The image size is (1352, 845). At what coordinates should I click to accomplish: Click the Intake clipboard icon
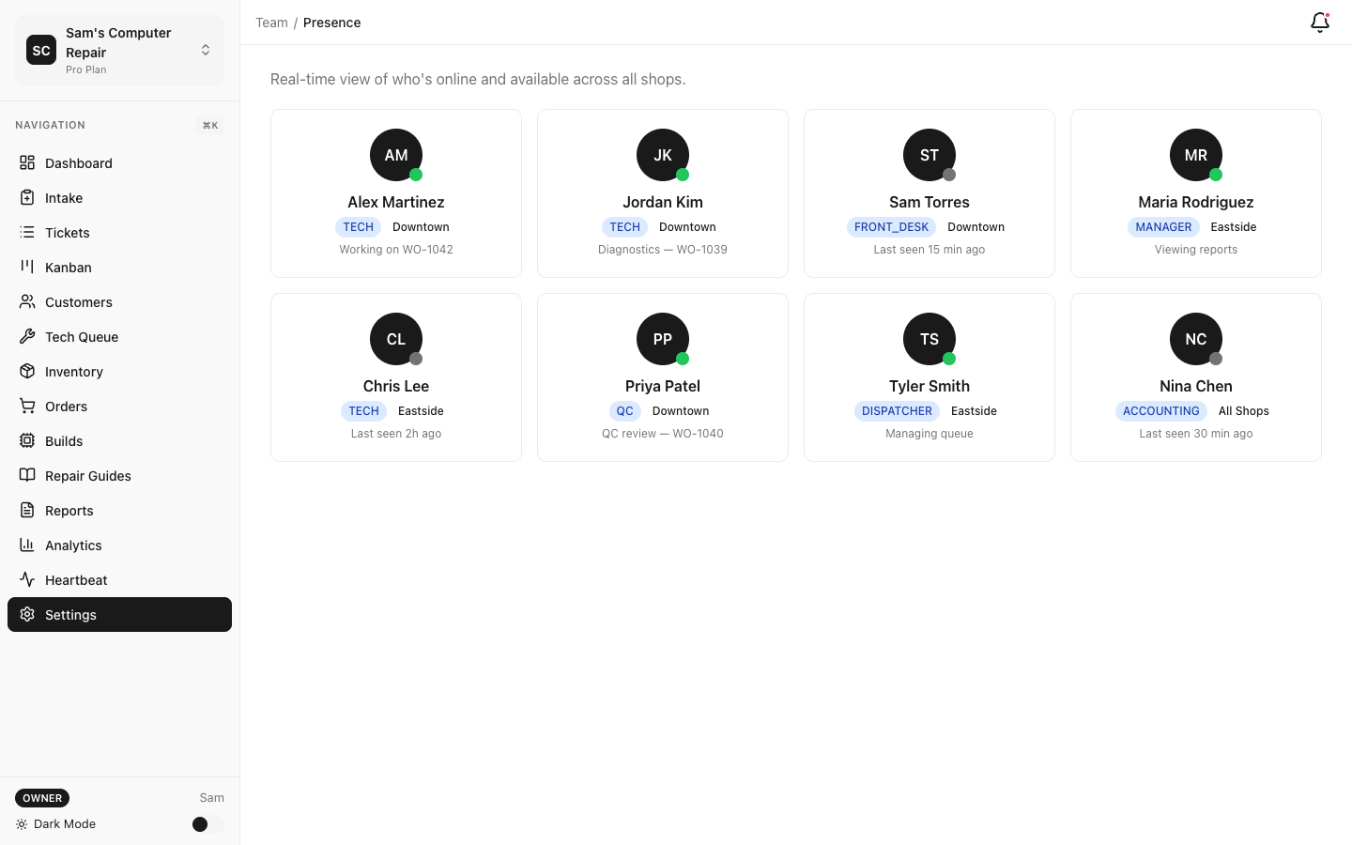coord(26,197)
